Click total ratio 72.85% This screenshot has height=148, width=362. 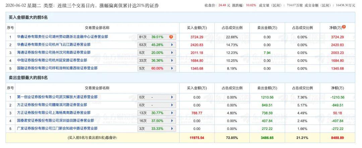(x=232, y=138)
